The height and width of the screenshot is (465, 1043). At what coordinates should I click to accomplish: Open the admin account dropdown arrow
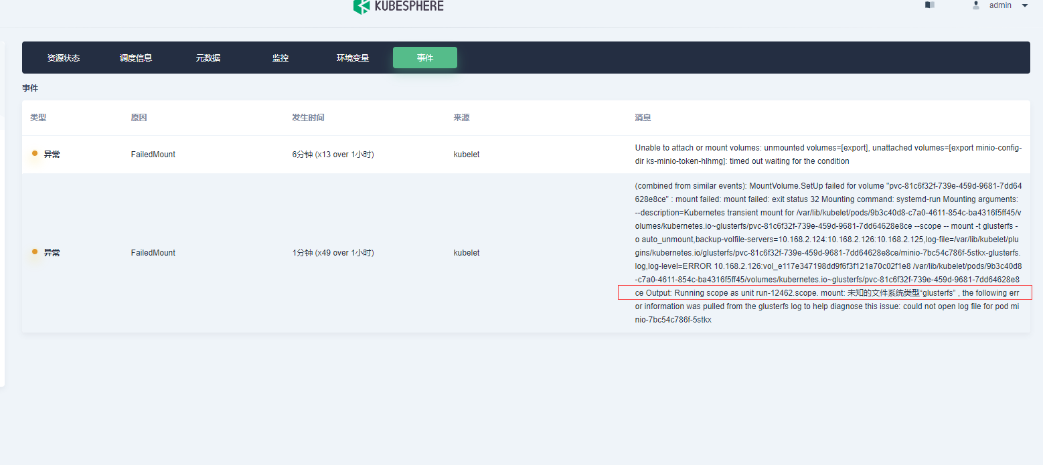click(x=1025, y=5)
